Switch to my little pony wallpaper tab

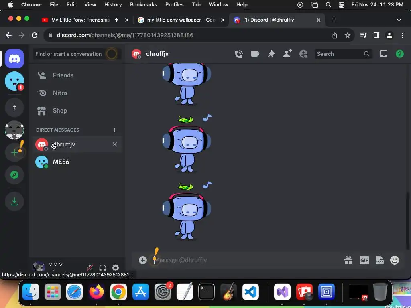pos(181,20)
